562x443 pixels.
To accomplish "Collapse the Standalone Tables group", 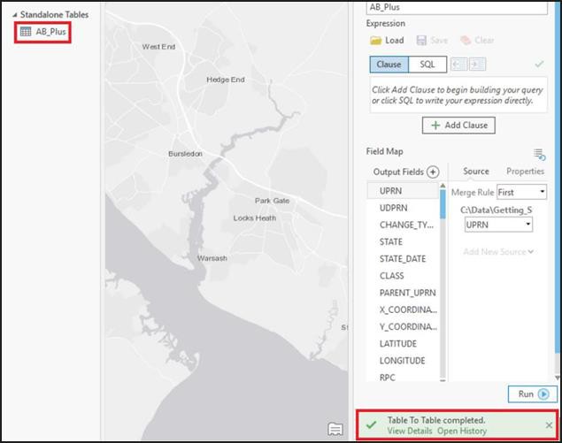I will (15, 15).
